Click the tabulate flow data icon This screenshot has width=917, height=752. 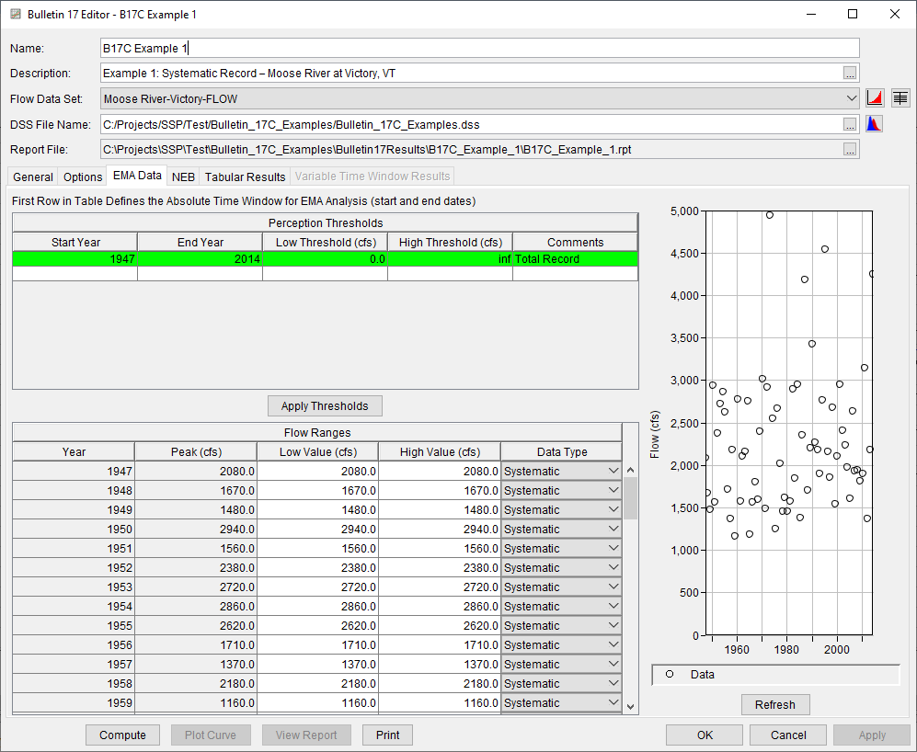[900, 98]
